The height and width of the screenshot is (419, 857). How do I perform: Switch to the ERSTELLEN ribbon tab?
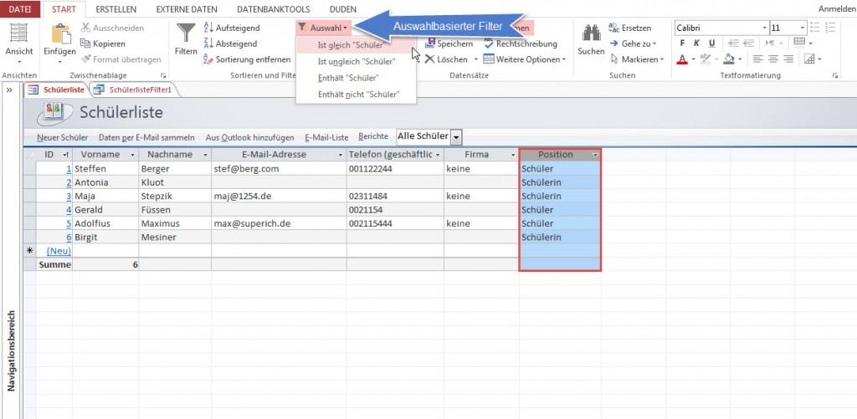116,8
